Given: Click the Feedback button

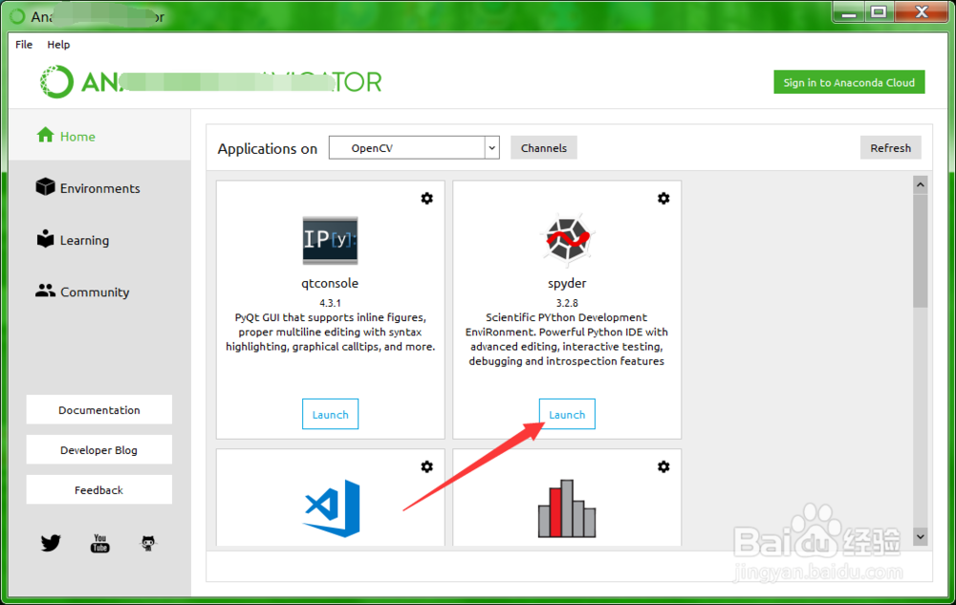Looking at the screenshot, I should click(x=99, y=490).
